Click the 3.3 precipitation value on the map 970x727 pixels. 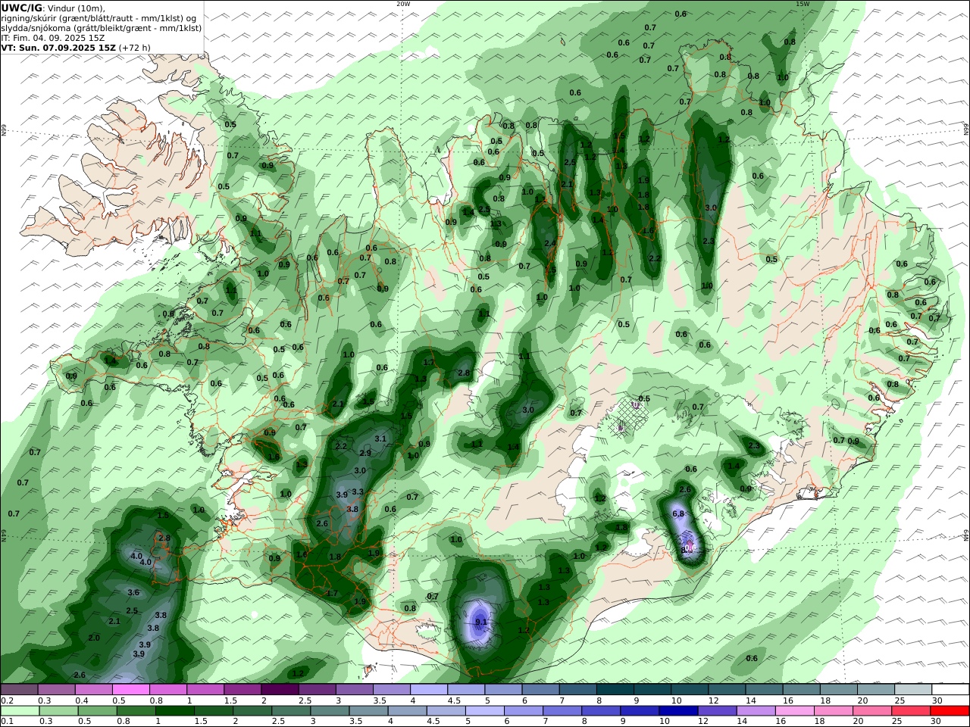(358, 491)
